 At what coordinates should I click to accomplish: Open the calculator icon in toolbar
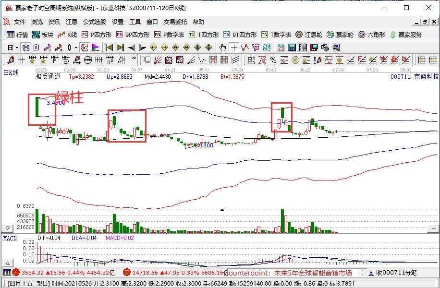(292, 48)
